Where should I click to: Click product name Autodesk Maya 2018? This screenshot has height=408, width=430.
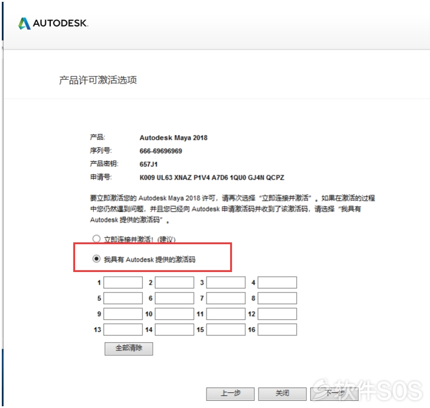click(x=173, y=138)
